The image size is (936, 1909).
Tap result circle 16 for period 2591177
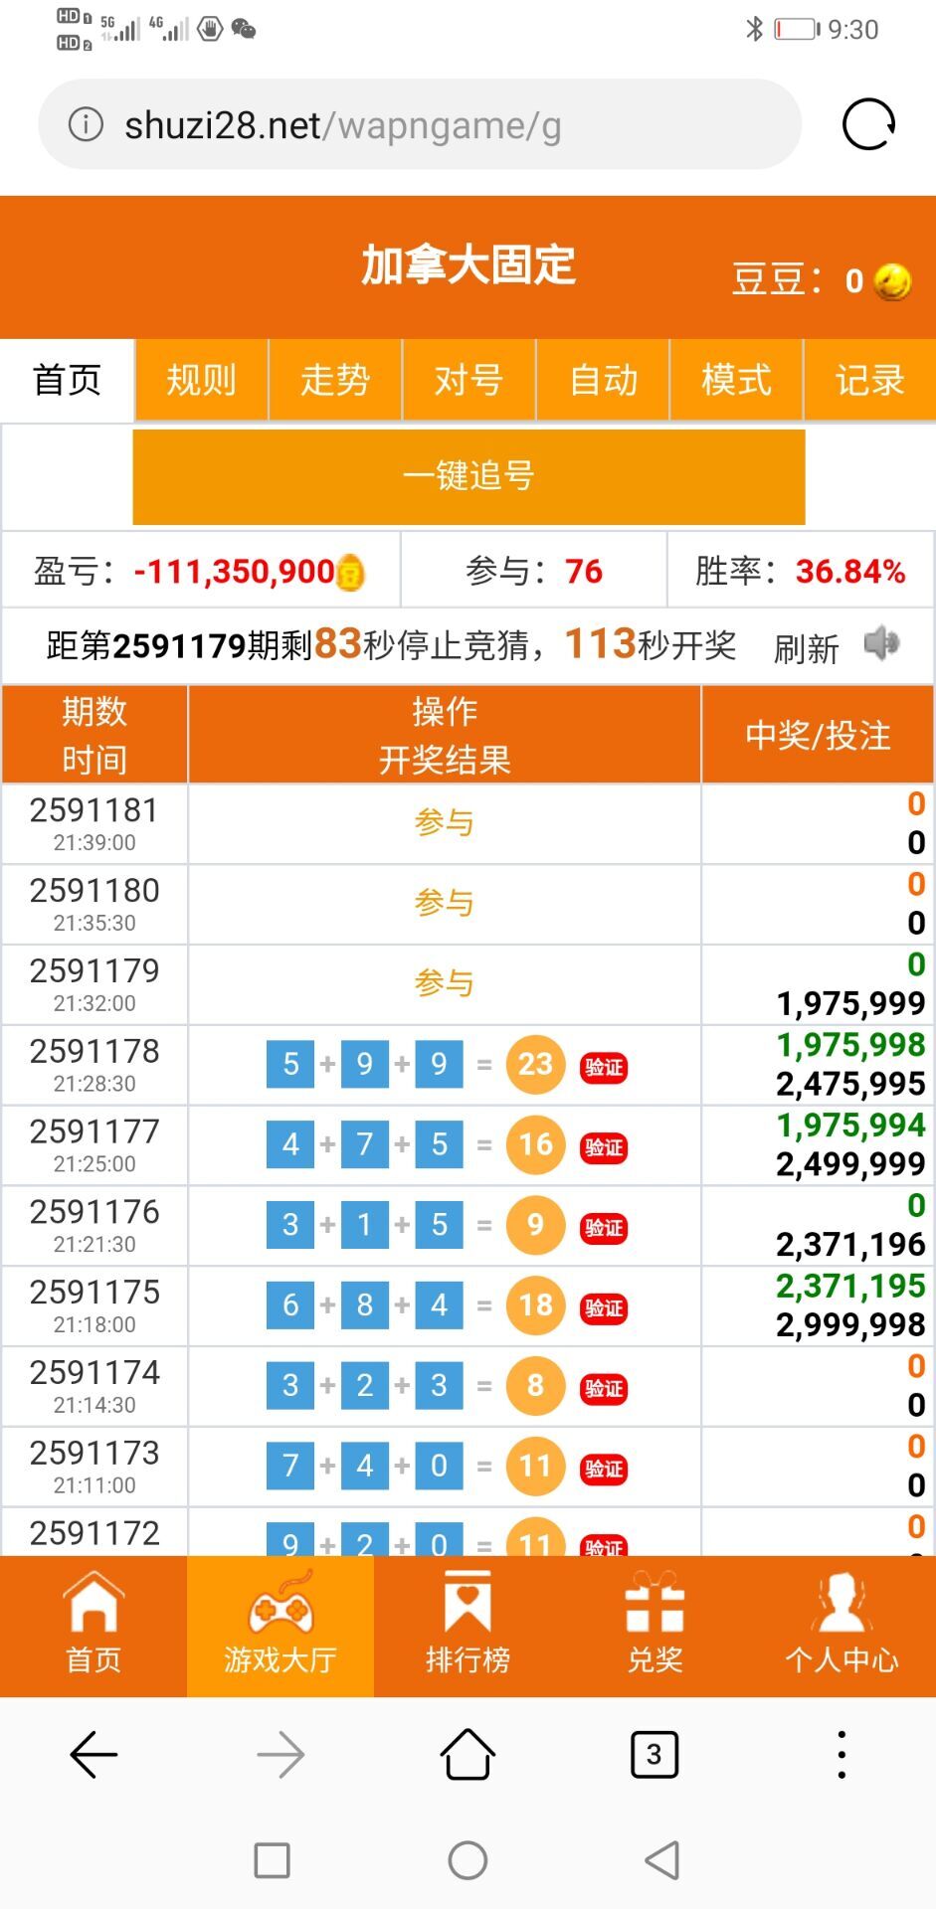click(536, 1145)
